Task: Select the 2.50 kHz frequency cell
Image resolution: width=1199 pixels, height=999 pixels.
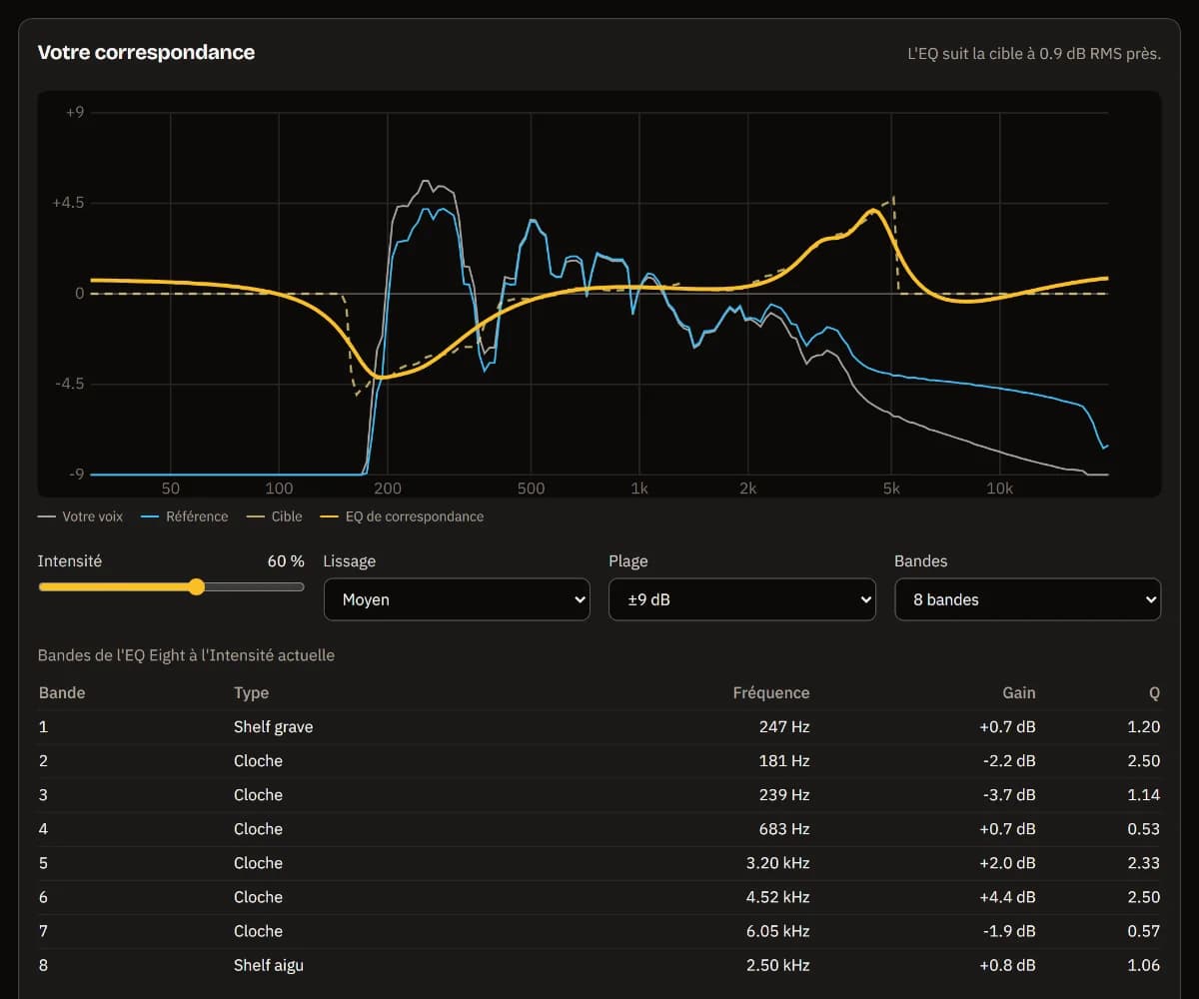Action: pos(777,964)
